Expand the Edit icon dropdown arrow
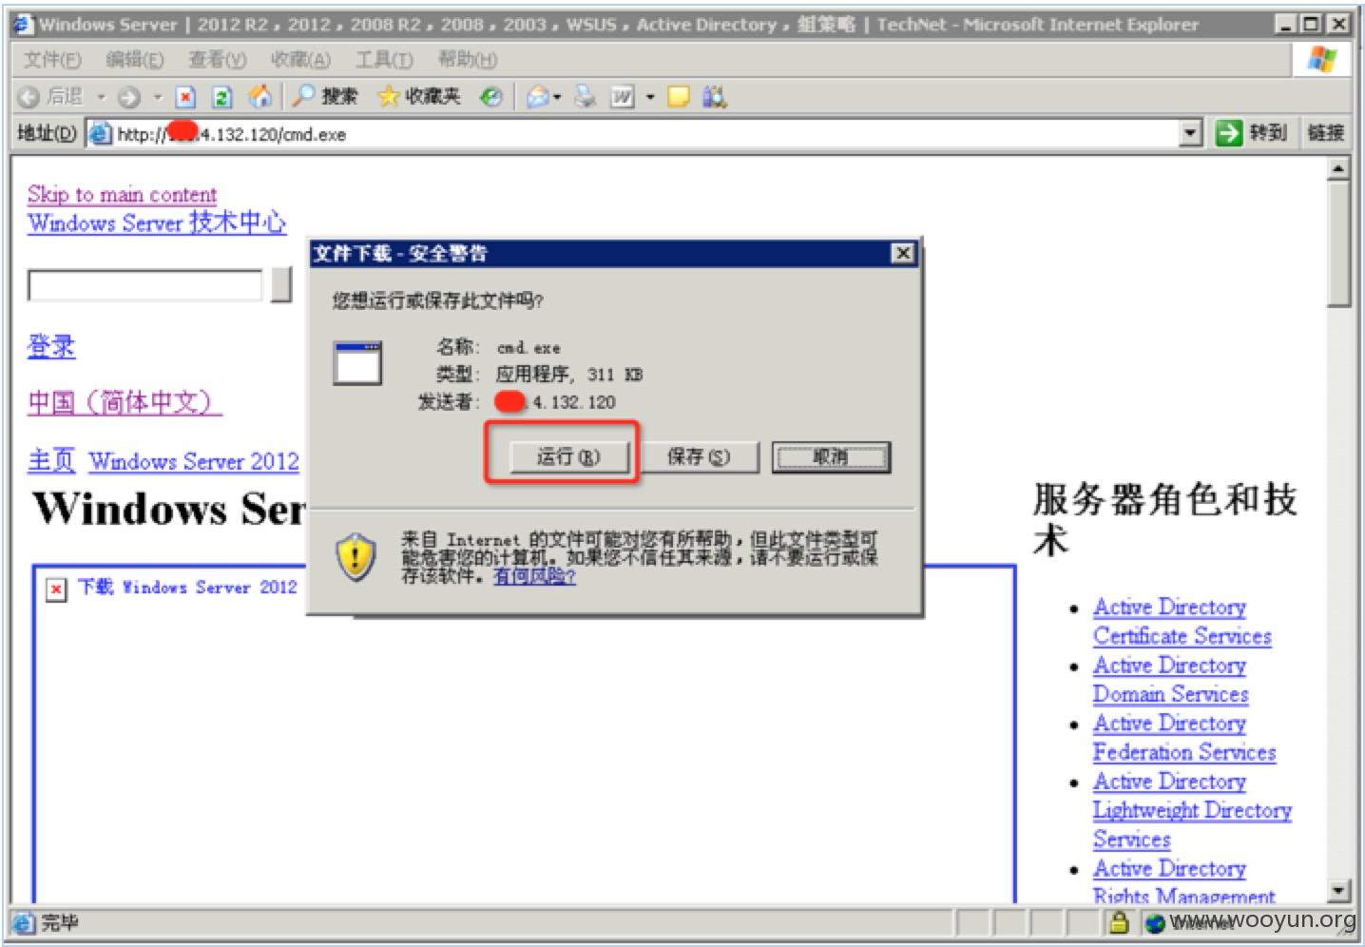The width and height of the screenshot is (1365, 947). pyautogui.click(x=650, y=96)
